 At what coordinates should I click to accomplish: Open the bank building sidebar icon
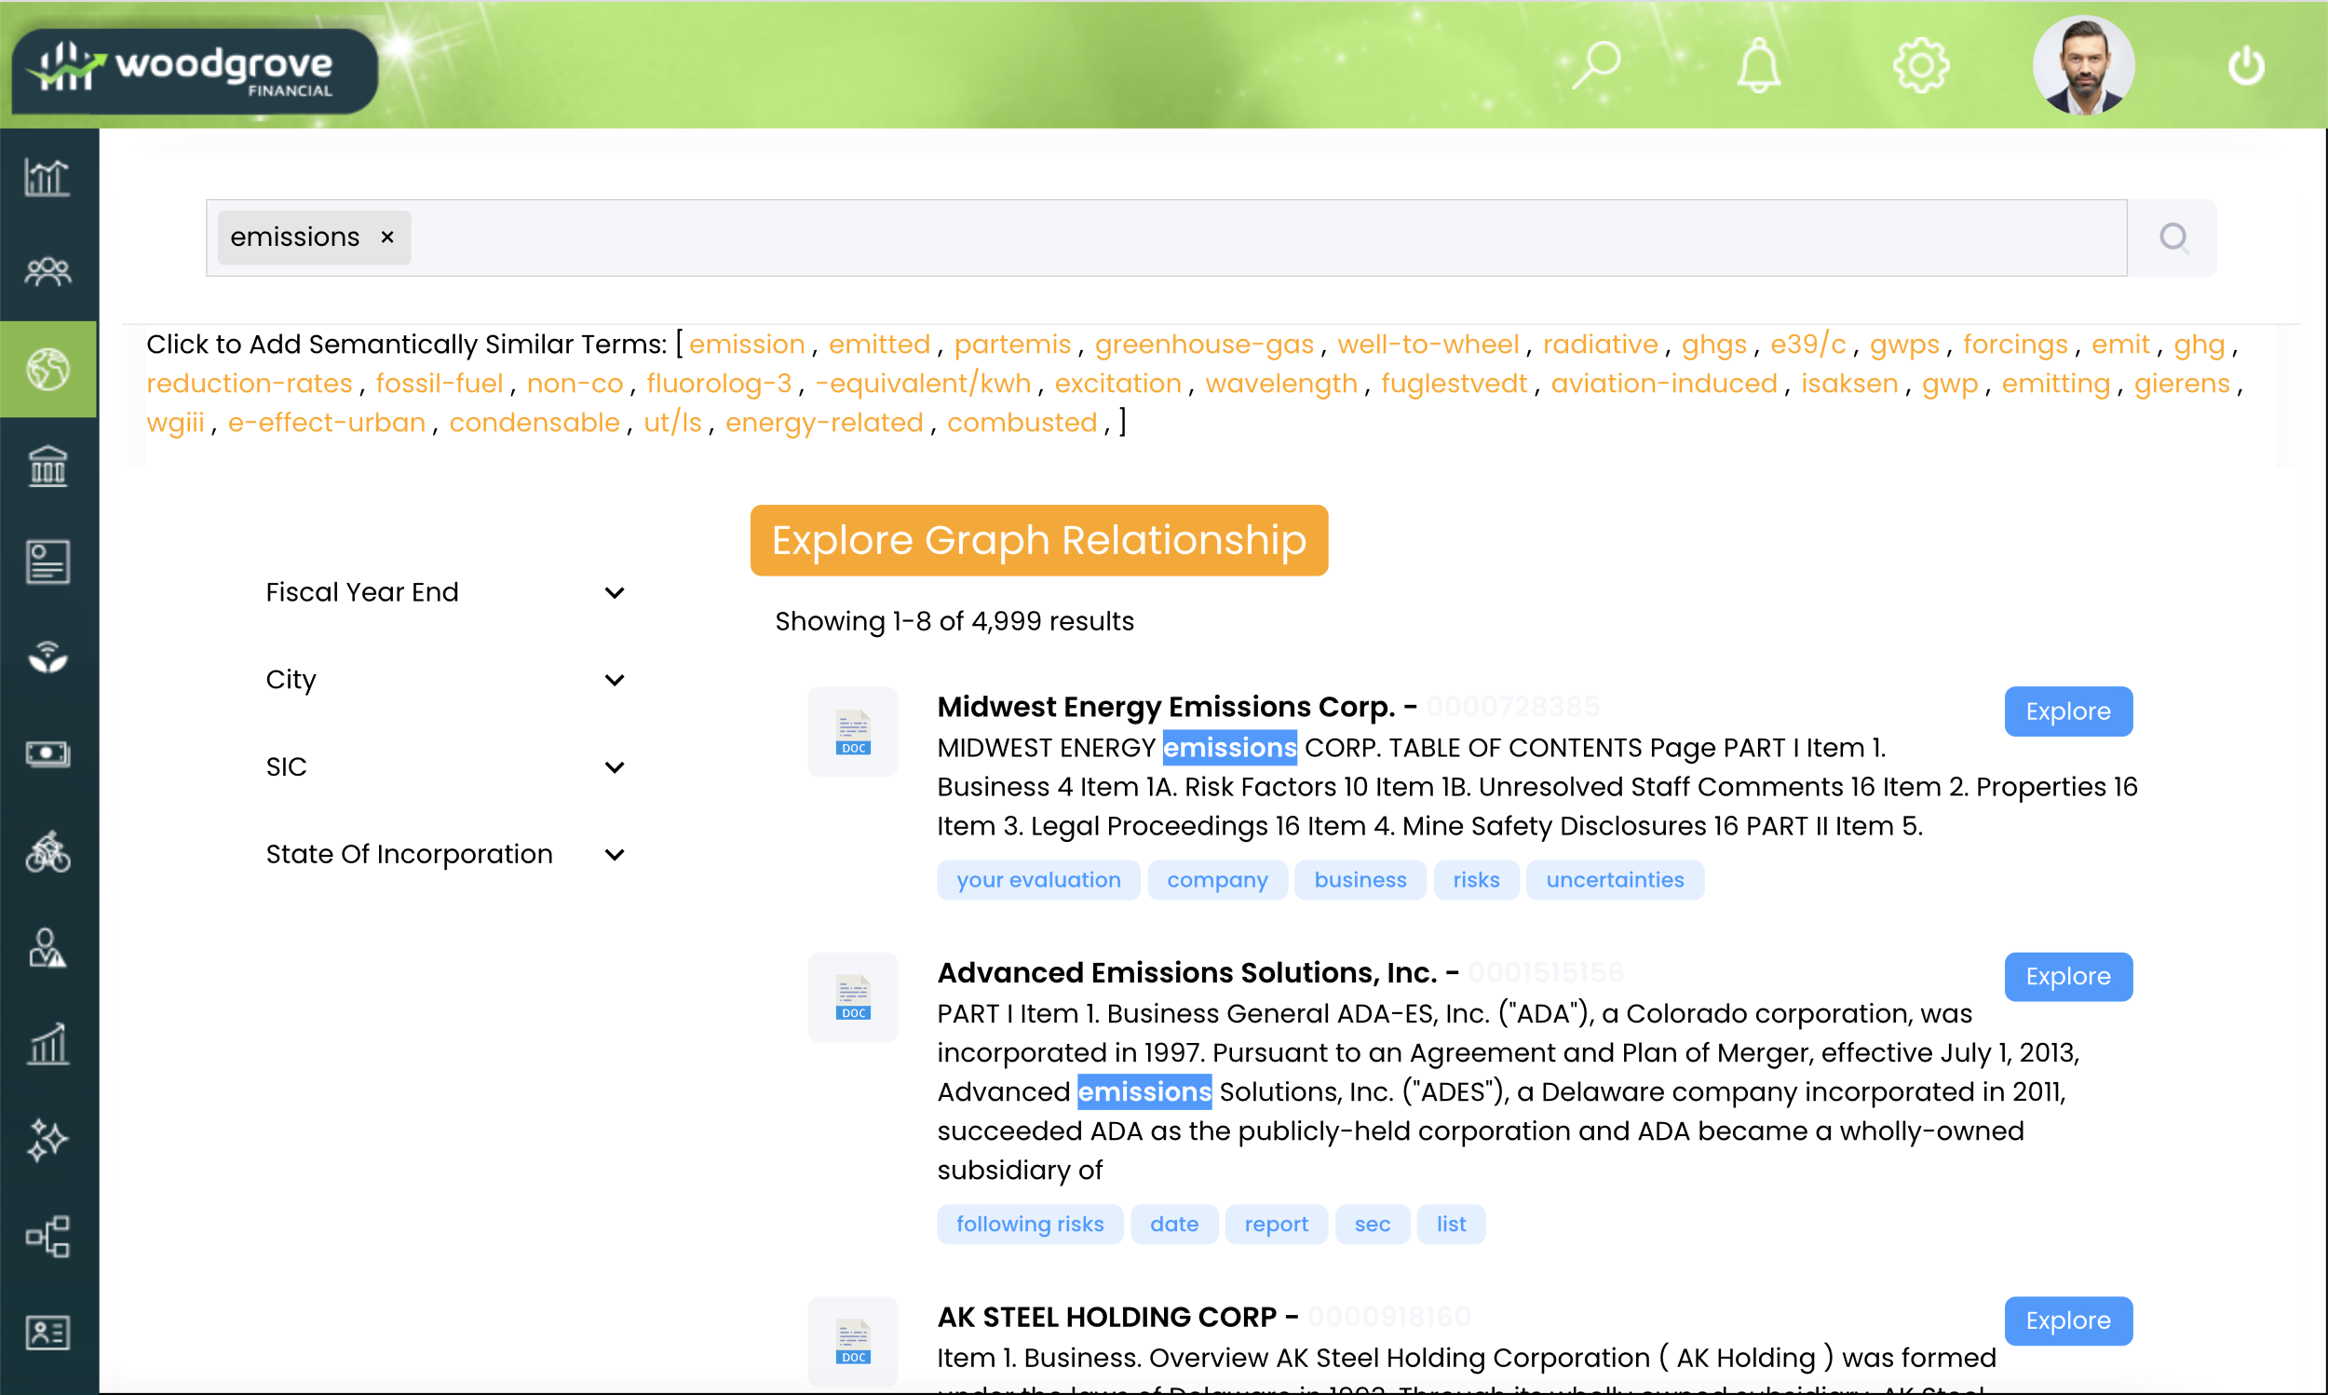(x=47, y=466)
